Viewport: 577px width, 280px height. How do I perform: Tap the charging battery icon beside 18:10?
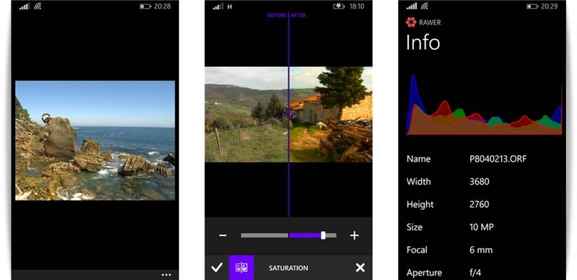tap(338, 6)
